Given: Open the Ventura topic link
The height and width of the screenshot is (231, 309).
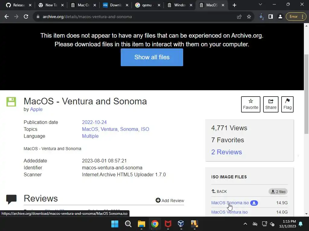Looking at the screenshot, I should pyautogui.click(x=109, y=129).
